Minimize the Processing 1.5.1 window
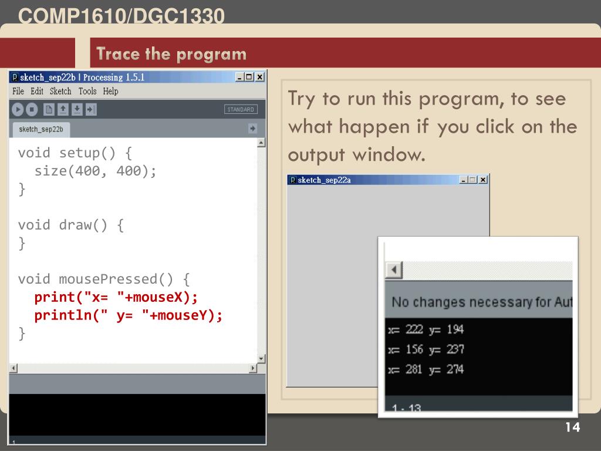The height and width of the screenshot is (451, 601). pos(239,77)
